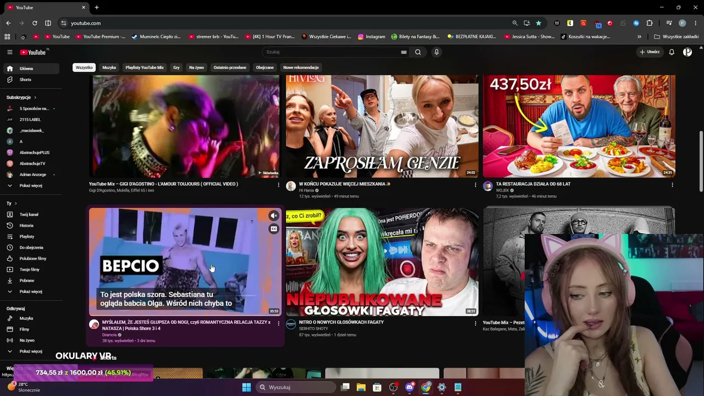This screenshot has height=396, width=704.
Task: Open the media control icon in Chrome toolbar
Action: [x=669, y=23]
